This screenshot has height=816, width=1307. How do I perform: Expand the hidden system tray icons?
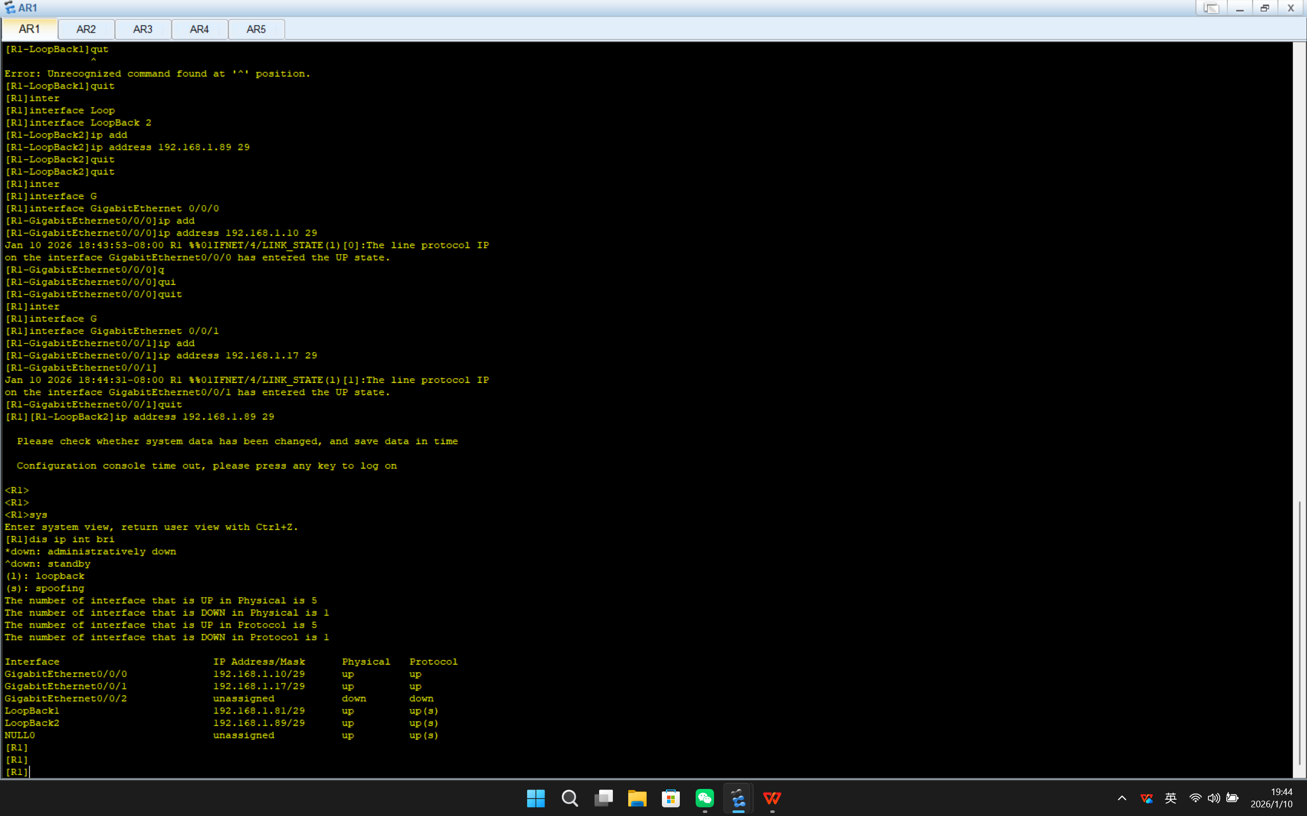point(1122,798)
